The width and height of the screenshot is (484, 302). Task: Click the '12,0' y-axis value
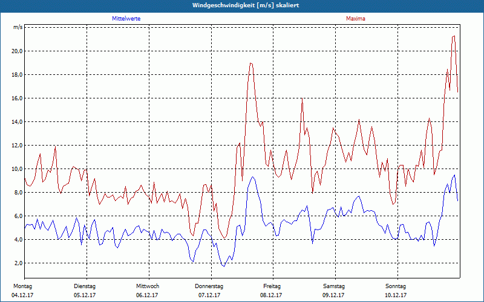(17, 146)
